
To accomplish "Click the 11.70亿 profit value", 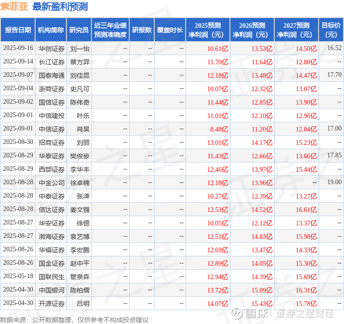I will pyautogui.click(x=217, y=62).
